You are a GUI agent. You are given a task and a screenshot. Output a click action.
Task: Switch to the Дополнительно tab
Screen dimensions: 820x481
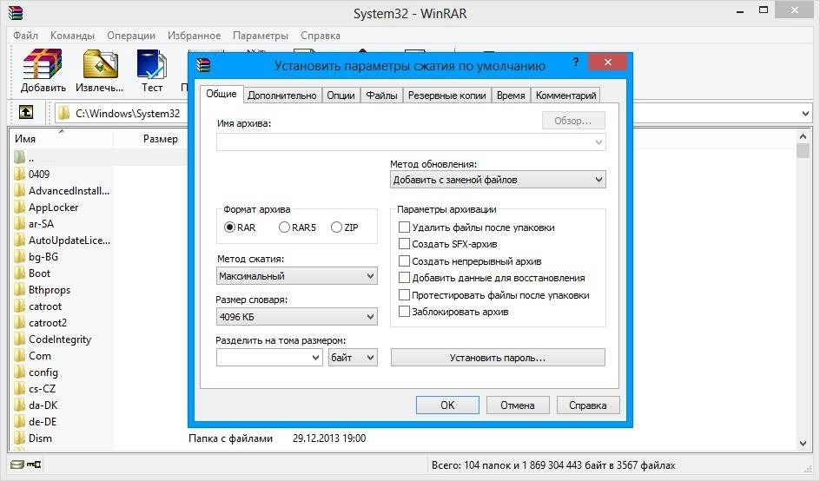click(x=281, y=96)
